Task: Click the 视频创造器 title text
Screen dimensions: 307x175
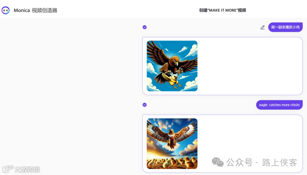Action: pyautogui.click(x=44, y=10)
